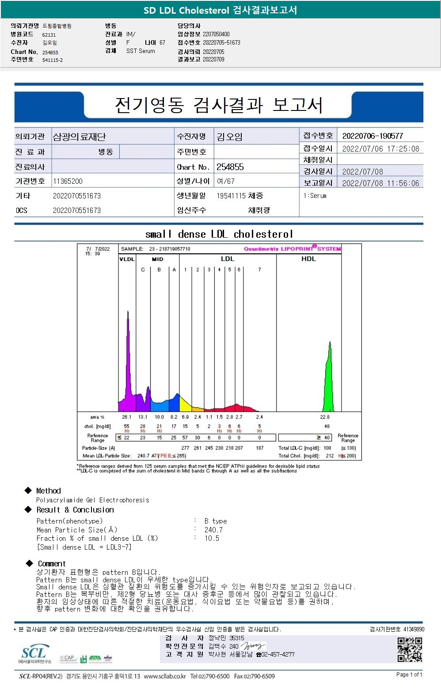Click the SD LDL Cholesterol header title bar
The height and width of the screenshot is (691, 441).
(220, 10)
